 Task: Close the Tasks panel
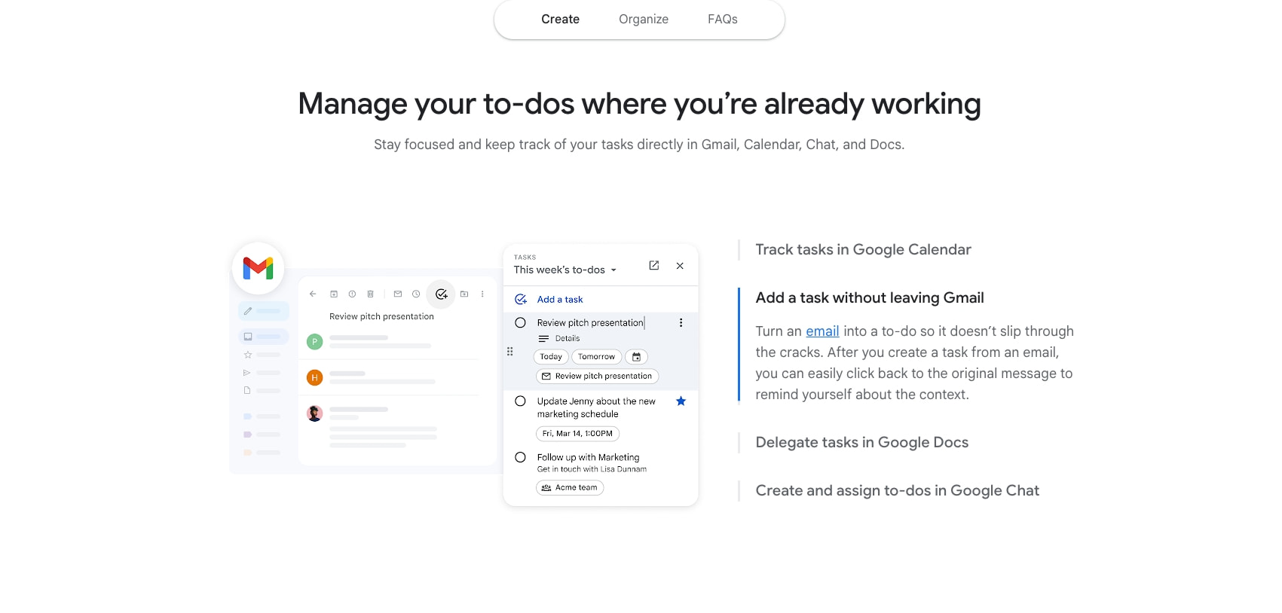pos(680,266)
